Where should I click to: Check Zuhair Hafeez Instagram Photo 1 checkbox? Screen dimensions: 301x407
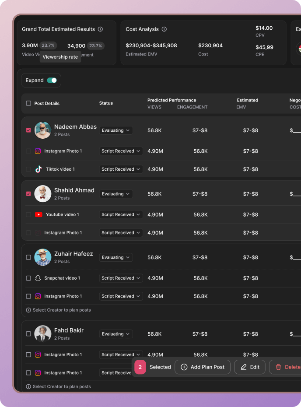tap(28, 296)
